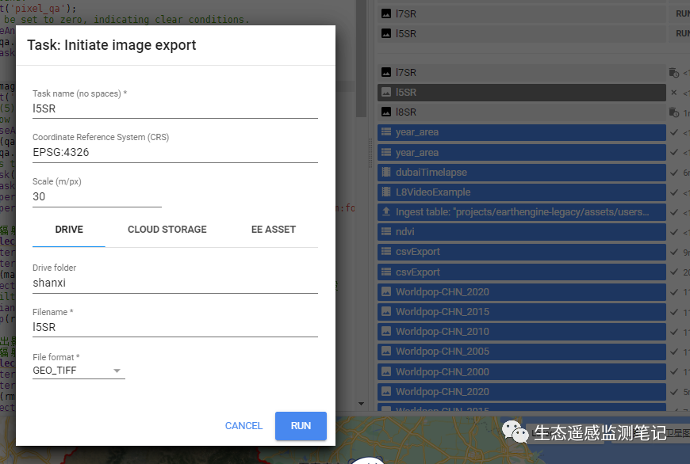Switch to the CLOUD STORAGE tab
Image resolution: width=690 pixels, height=464 pixels.
point(167,230)
